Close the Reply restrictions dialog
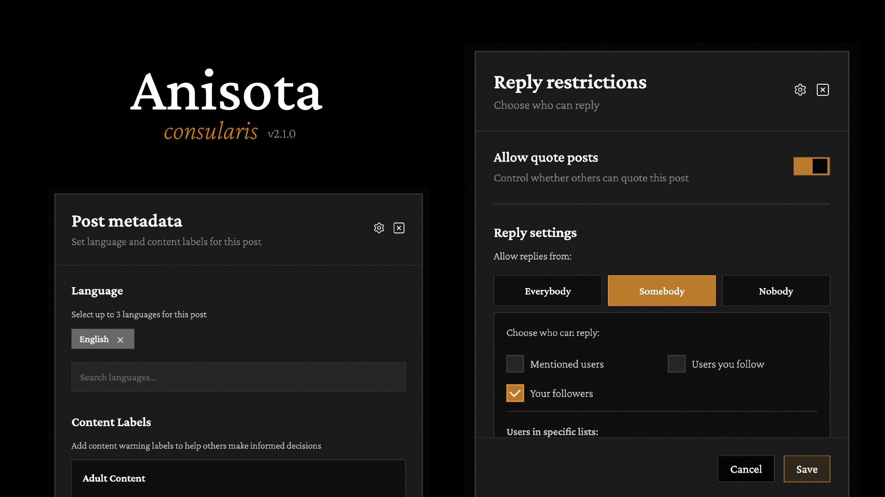 (x=823, y=90)
